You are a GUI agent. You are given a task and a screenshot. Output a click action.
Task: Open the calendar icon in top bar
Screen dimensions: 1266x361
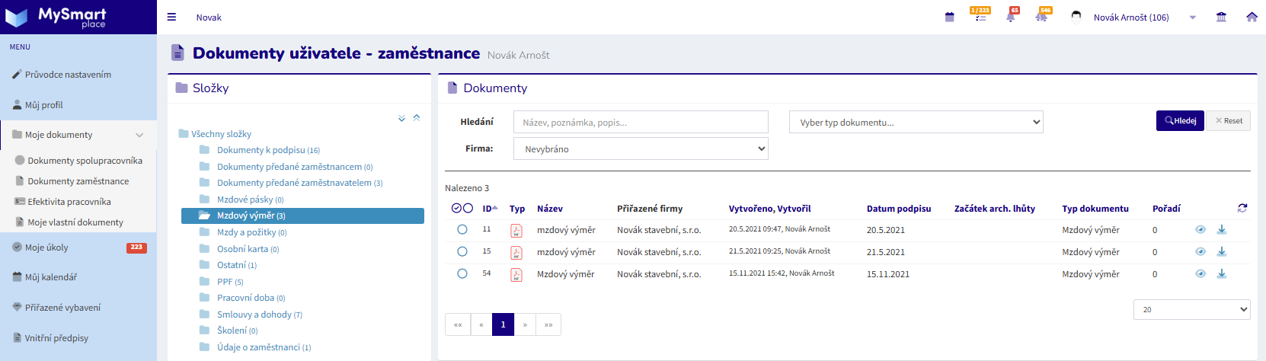pos(949,17)
